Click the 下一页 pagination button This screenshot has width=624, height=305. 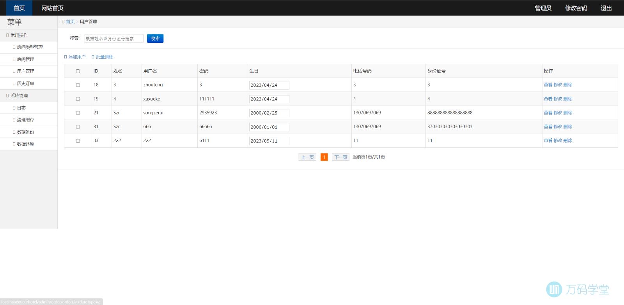coord(340,157)
